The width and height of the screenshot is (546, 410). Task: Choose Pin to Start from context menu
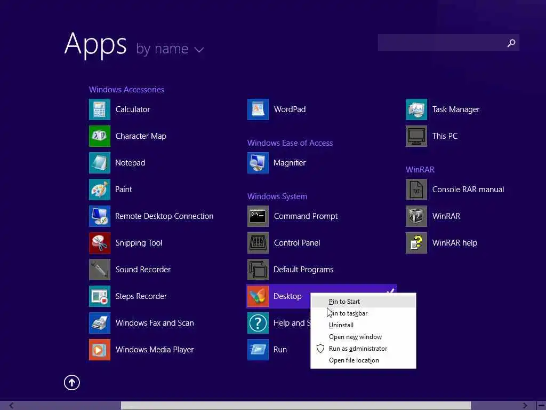pos(363,302)
